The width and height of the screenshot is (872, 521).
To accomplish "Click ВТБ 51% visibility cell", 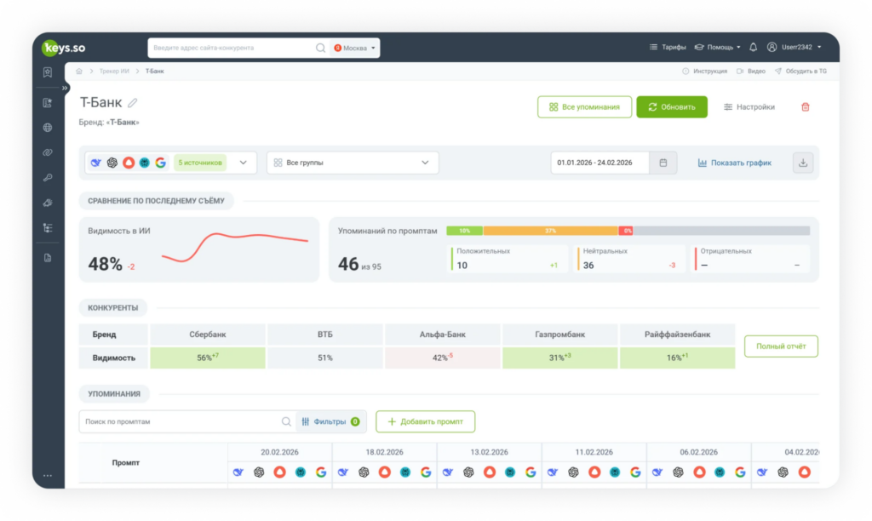I will (x=324, y=358).
